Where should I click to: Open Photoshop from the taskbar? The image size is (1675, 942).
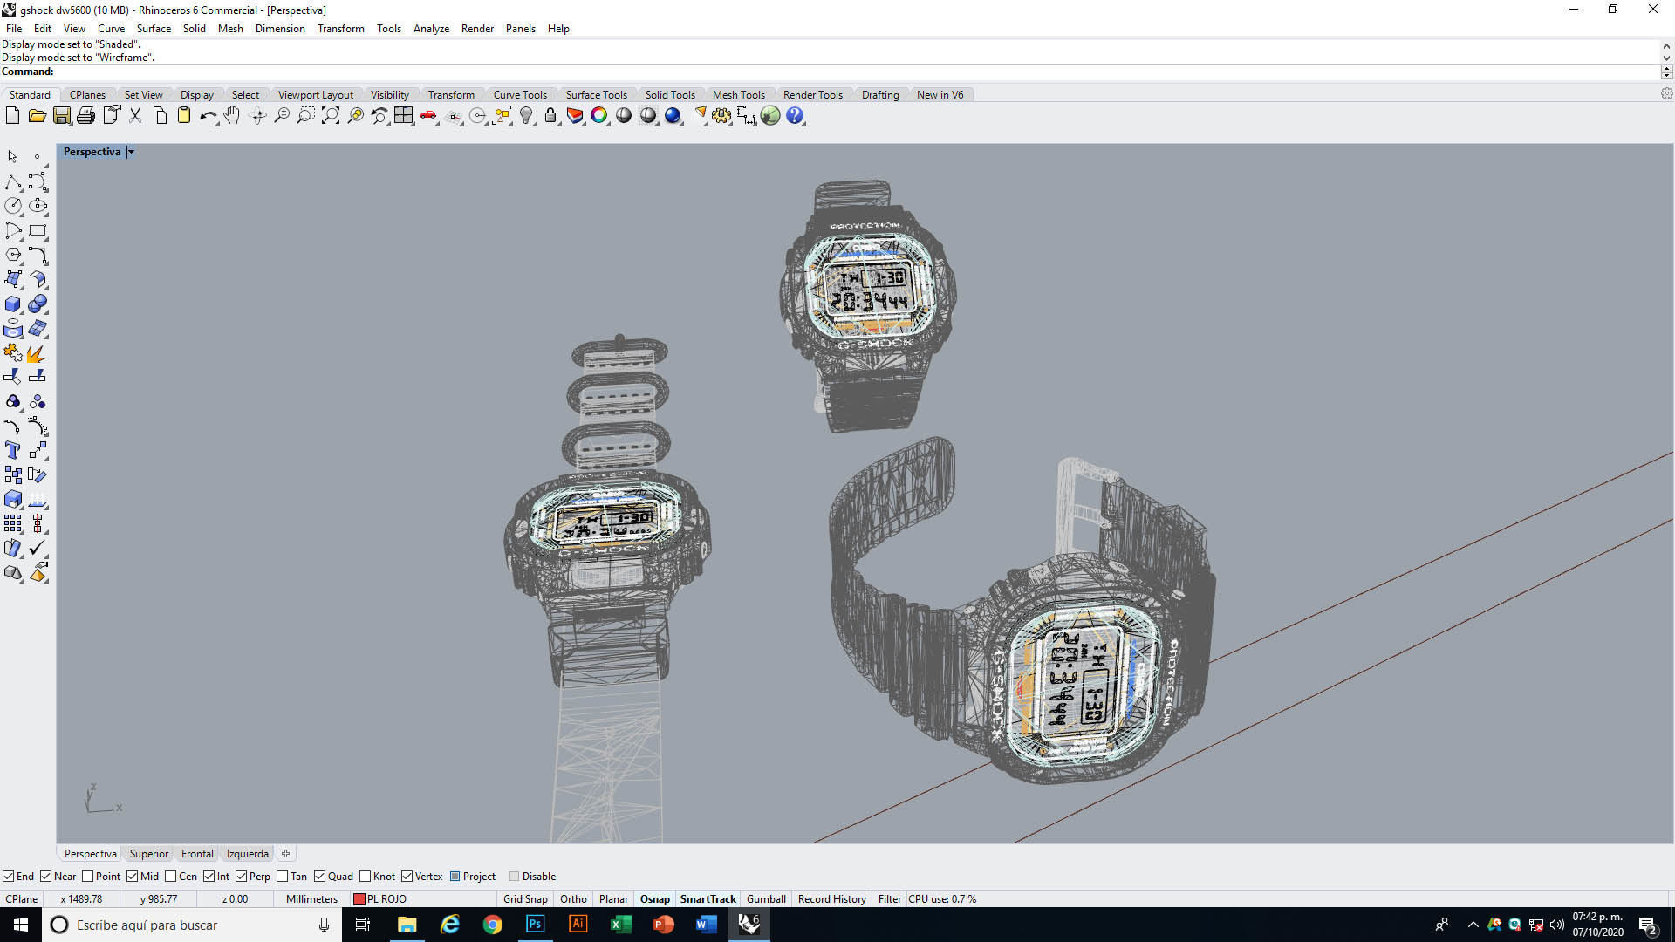click(535, 925)
